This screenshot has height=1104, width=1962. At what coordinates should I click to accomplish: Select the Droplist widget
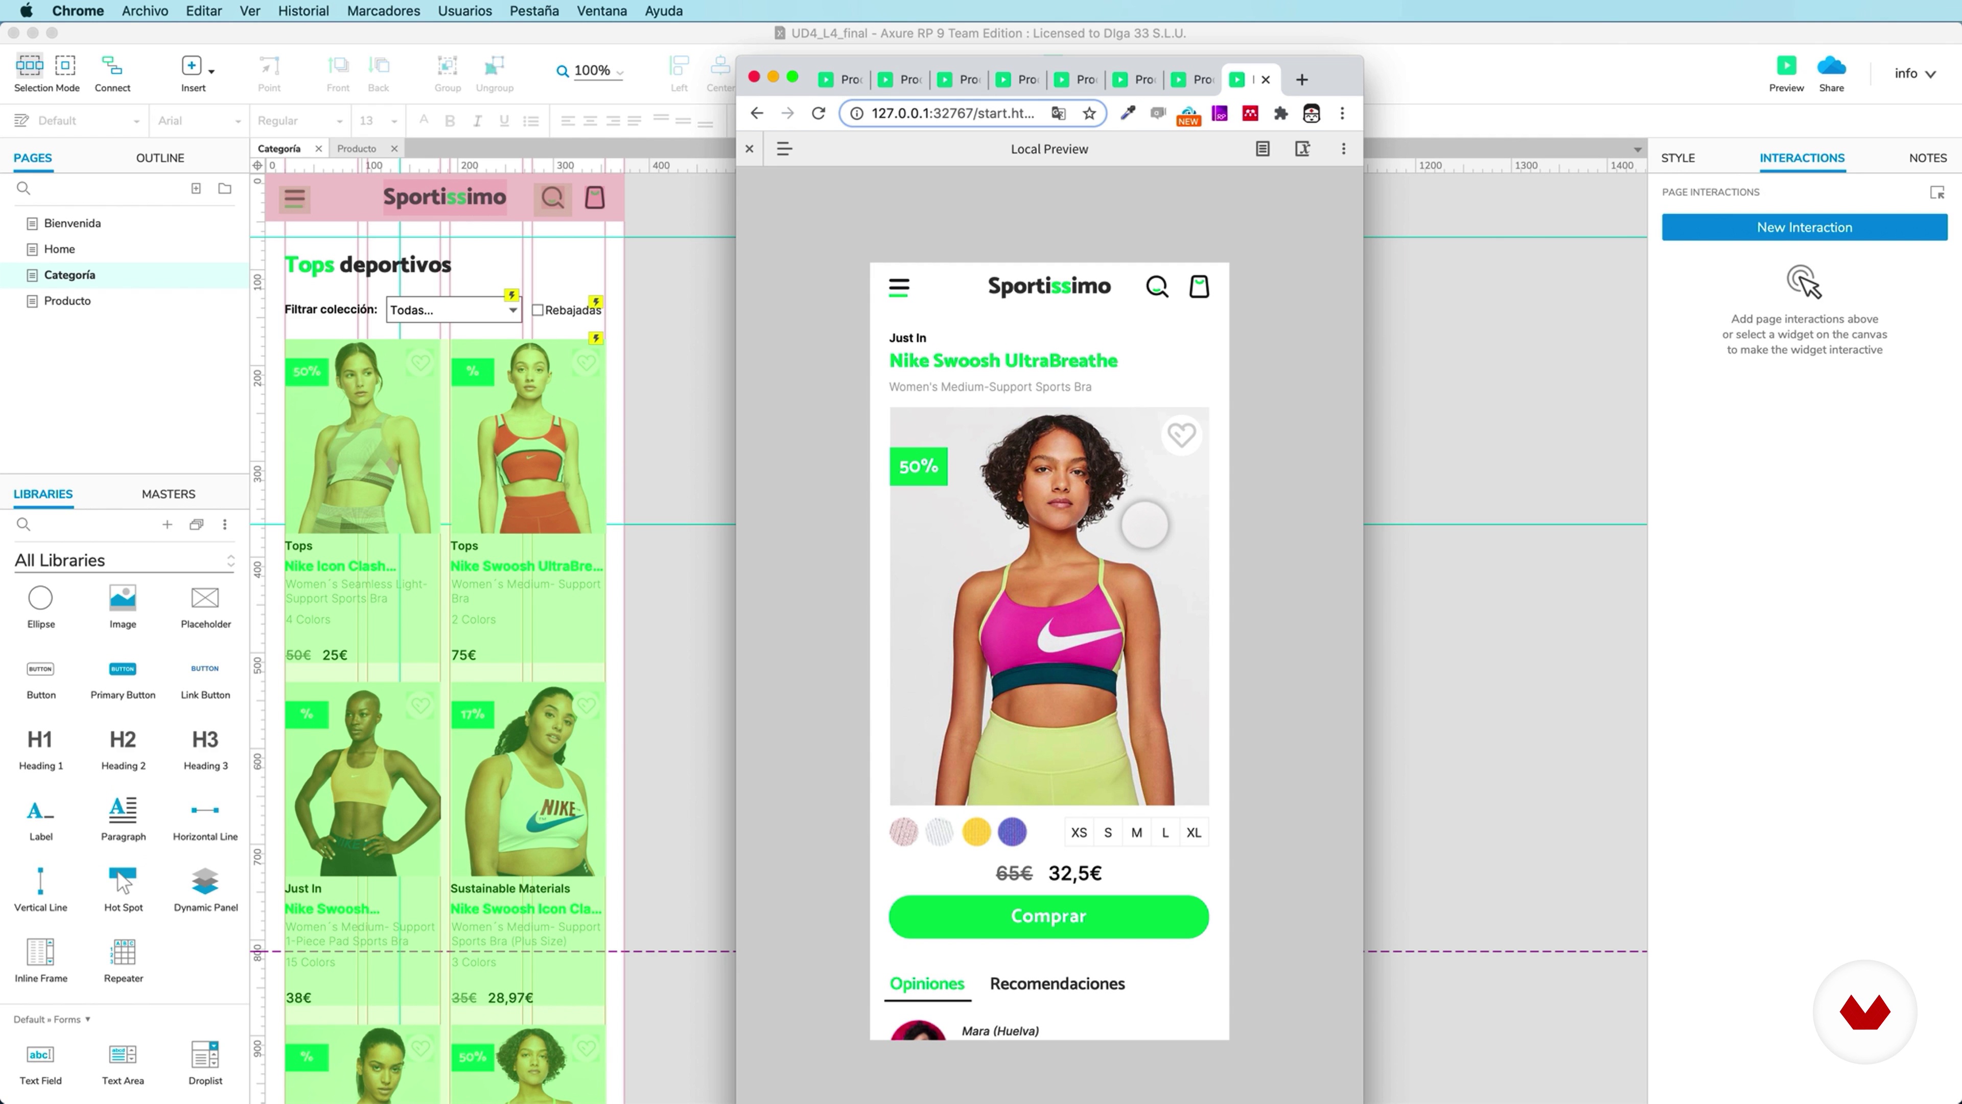(205, 1063)
